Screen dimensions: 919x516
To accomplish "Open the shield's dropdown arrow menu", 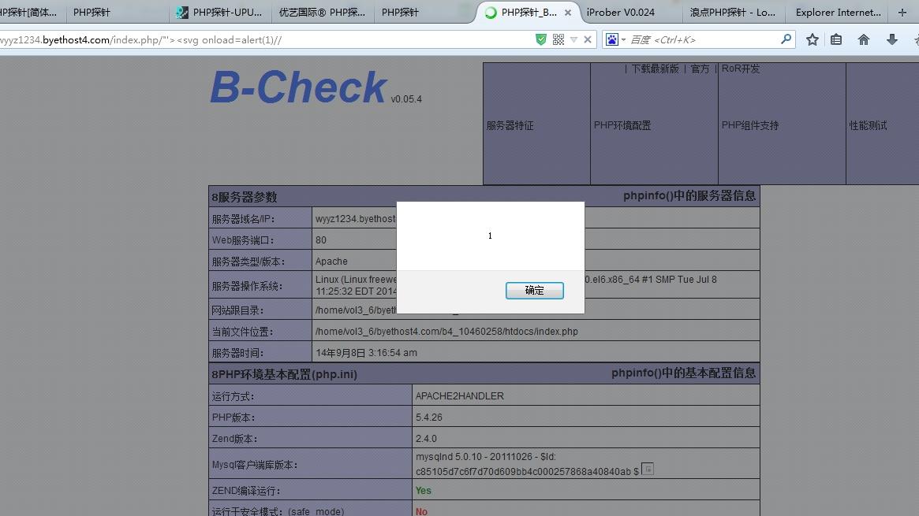I will tap(573, 38).
